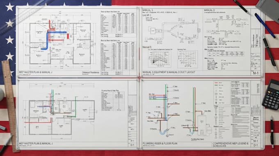This screenshot has height=156, width=279.
Task: Click the right crossing-lines chart under Manual S
Action: click(x=188, y=59)
